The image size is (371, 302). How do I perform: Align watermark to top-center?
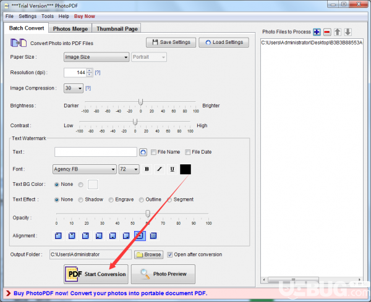pyautogui.click(x=72, y=236)
